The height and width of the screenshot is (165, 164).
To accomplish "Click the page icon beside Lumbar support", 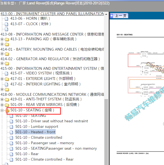I will [x=11, y=127].
